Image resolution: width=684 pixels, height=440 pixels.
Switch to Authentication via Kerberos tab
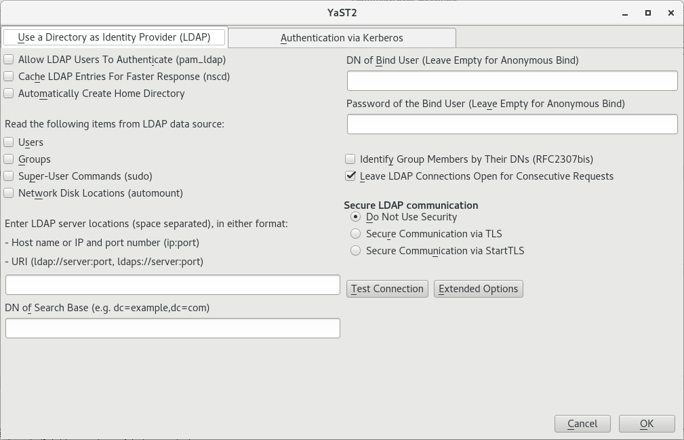pos(342,38)
